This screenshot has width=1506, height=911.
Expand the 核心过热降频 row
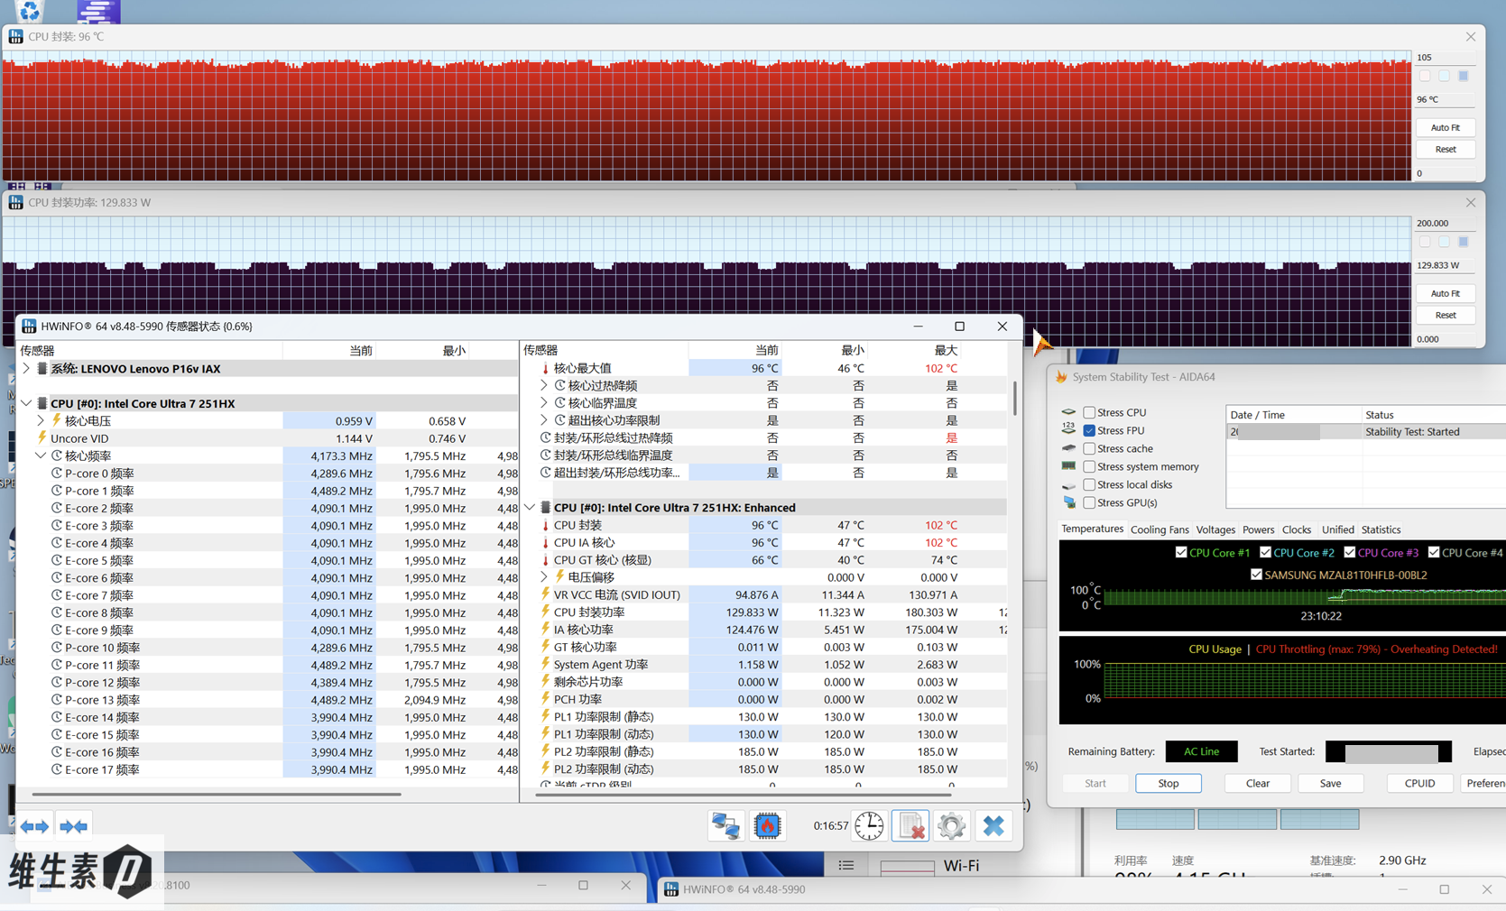click(x=544, y=385)
